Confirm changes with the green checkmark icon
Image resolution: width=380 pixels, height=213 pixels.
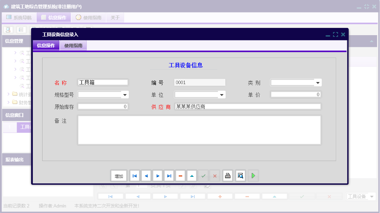coord(203,175)
